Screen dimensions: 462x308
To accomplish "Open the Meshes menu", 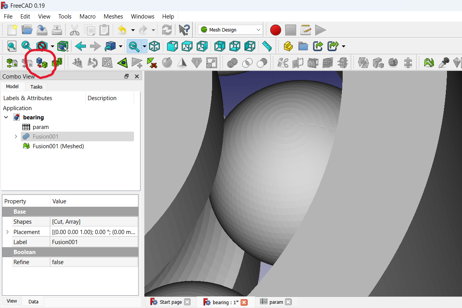I will pos(113,17).
